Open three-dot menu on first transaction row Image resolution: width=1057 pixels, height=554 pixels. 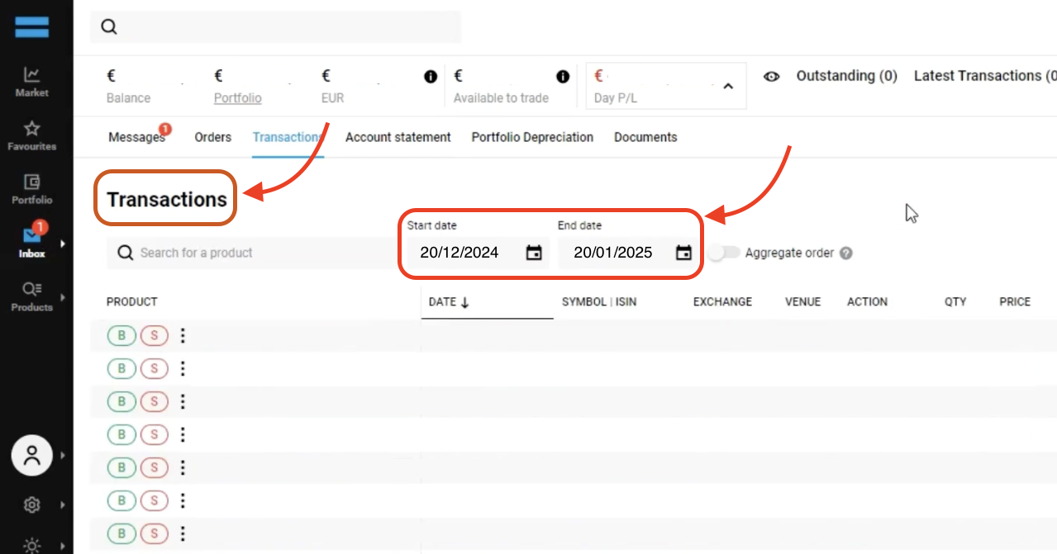point(183,335)
